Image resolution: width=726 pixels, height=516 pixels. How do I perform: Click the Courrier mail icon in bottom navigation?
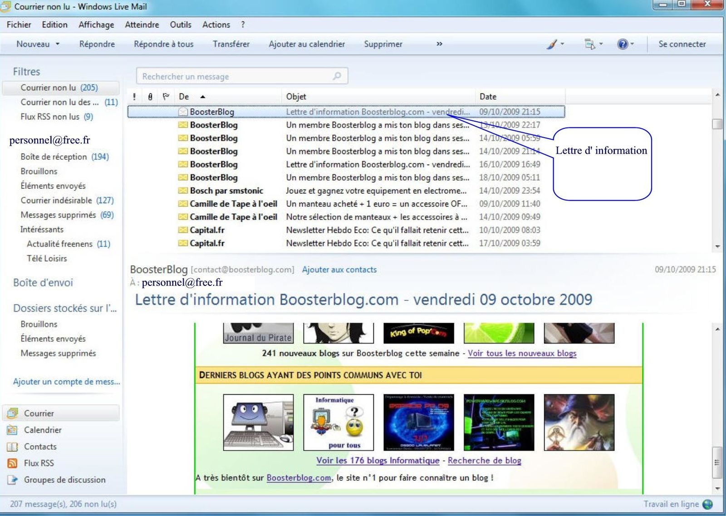tap(13, 413)
